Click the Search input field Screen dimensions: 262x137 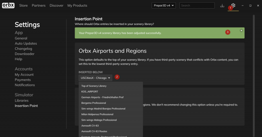[197, 5]
